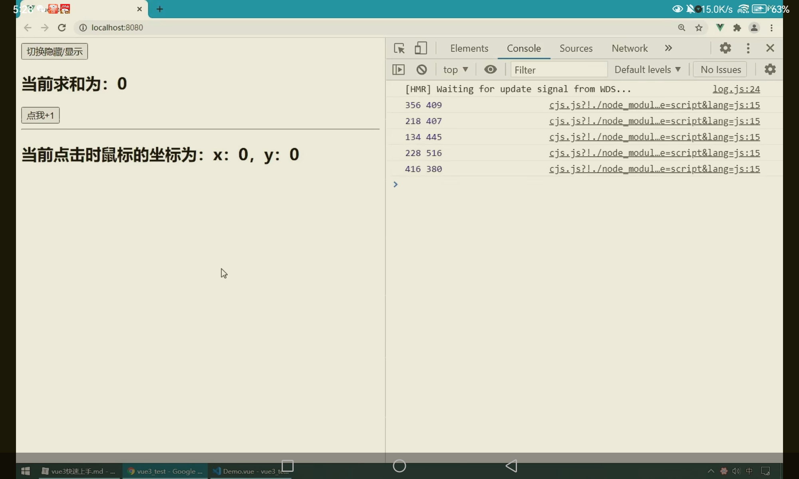799x479 pixels.
Task: Show console sidebar panel icon
Action: coord(398,70)
